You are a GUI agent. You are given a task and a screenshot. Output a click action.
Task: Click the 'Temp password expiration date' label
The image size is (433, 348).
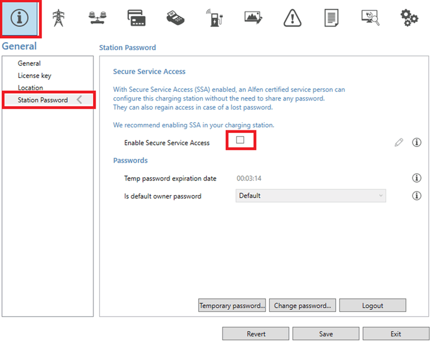[170, 178]
